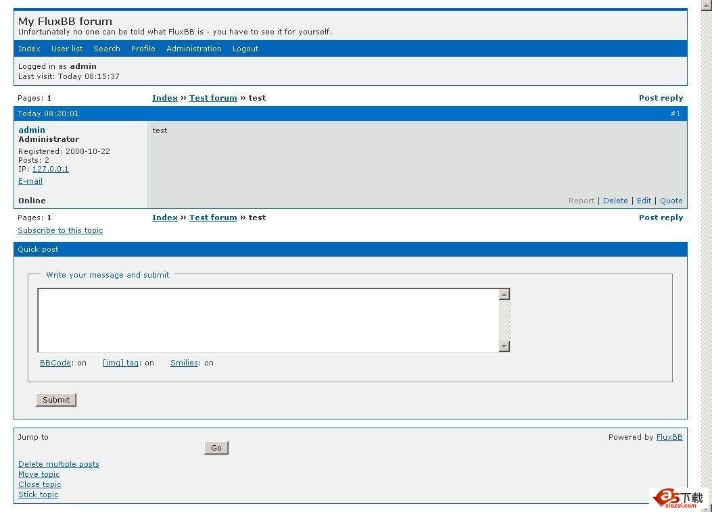Click the E-mail link under admin

(30, 182)
